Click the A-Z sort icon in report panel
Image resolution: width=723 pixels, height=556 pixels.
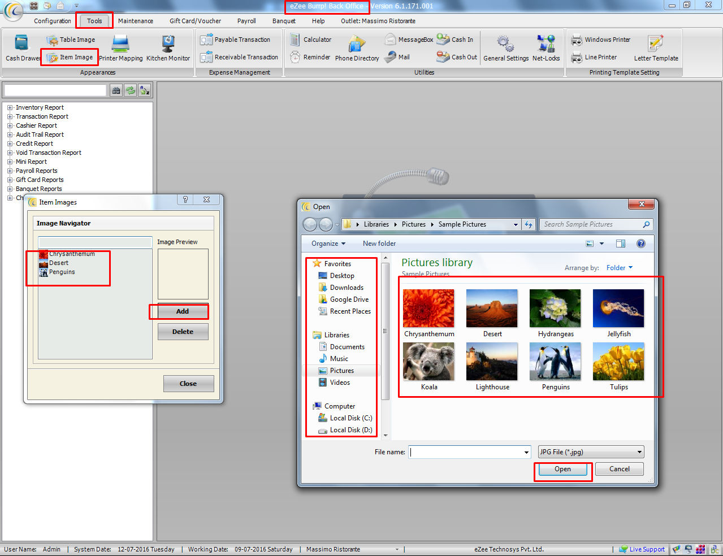(x=145, y=90)
